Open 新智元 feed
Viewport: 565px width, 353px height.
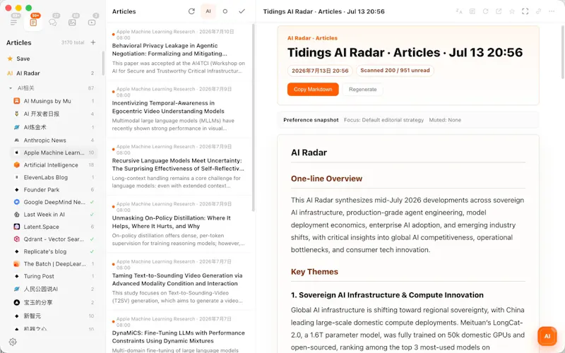click(x=54, y=316)
